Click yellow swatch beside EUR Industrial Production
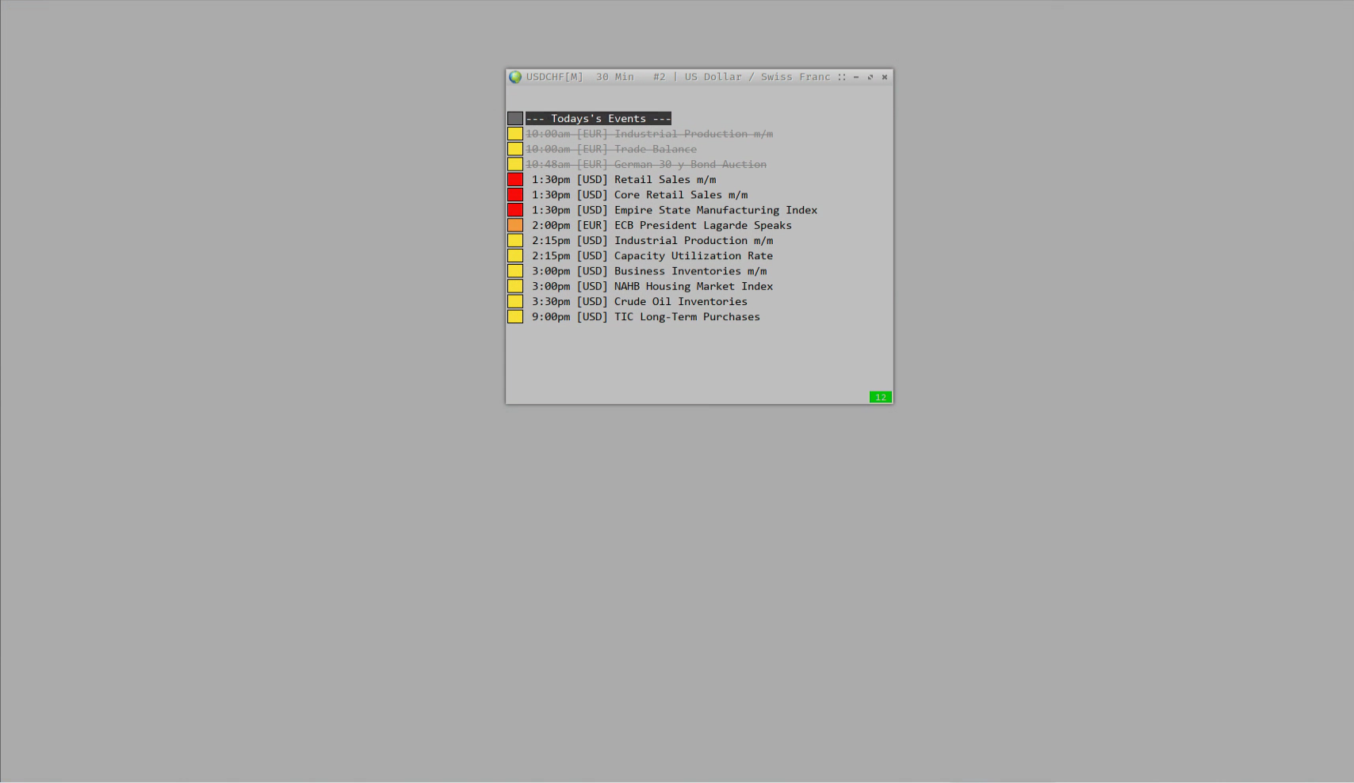 pos(515,134)
